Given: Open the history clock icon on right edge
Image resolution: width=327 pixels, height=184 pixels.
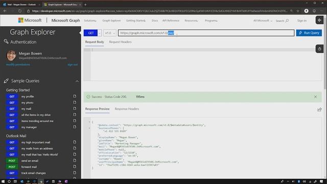Looking at the screenshot, I should pos(319,49).
